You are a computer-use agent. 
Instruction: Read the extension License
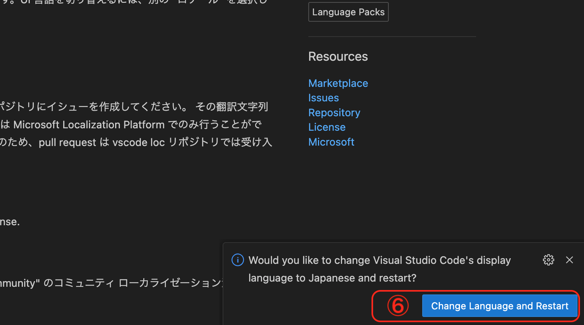tap(327, 127)
